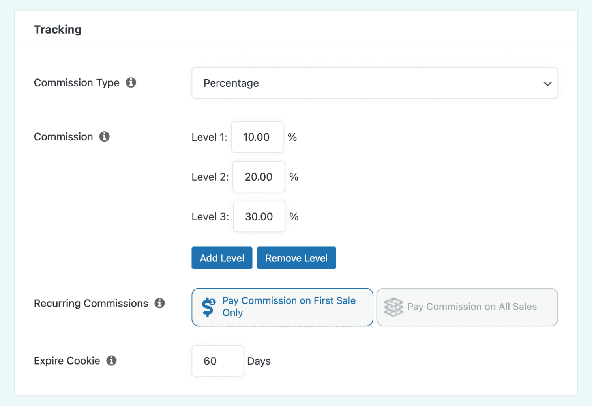Click the Recurring Commissions label
The width and height of the screenshot is (592, 406).
click(91, 303)
